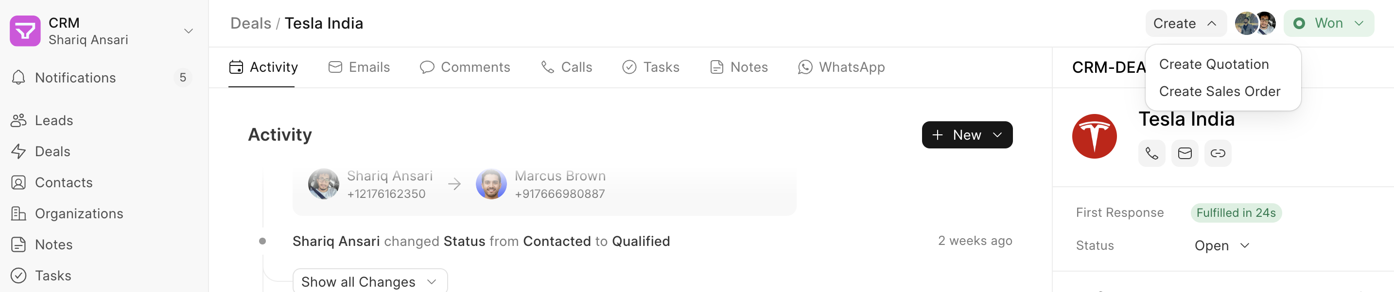
Task: Switch to the WhatsApp tab
Action: click(x=841, y=67)
